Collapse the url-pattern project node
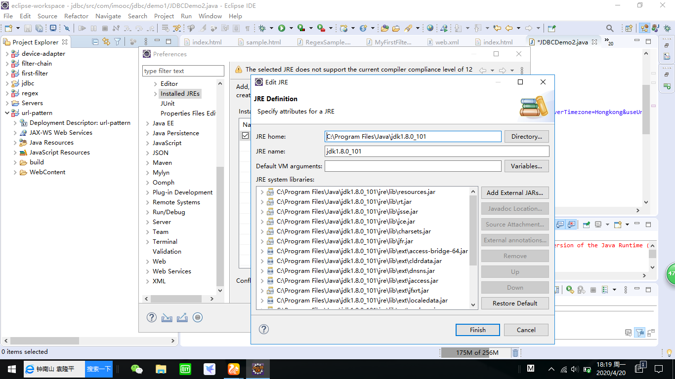 [x=7, y=113]
